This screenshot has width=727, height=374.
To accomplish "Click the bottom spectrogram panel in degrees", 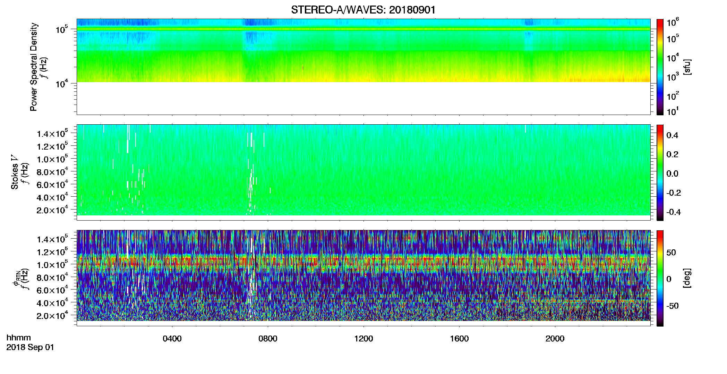I will [363, 278].
